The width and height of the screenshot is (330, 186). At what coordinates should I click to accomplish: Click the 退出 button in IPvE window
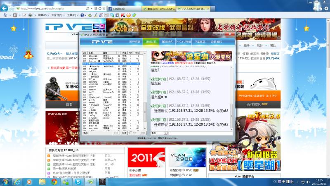coord(86,133)
